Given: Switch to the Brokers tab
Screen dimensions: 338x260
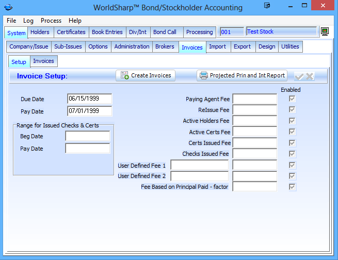Looking at the screenshot, I should click(165, 46).
